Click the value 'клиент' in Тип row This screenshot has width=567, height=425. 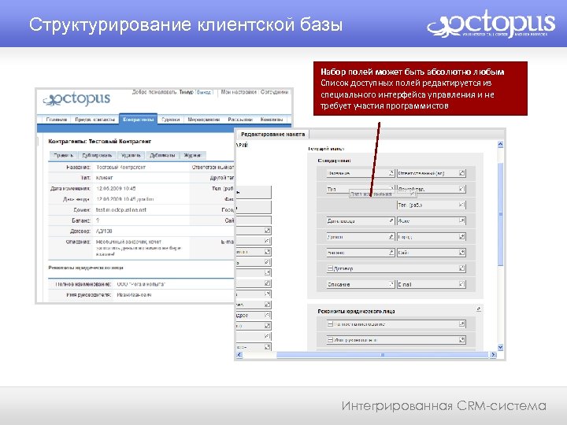[104, 178]
